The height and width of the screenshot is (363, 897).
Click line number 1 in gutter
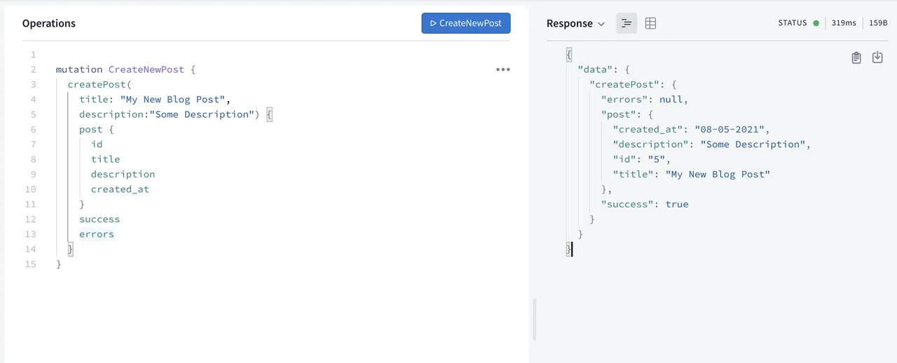32,55
